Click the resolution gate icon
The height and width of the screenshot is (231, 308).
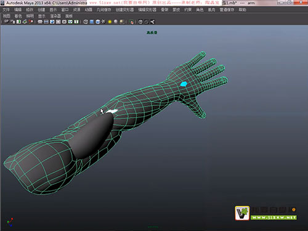point(52,22)
